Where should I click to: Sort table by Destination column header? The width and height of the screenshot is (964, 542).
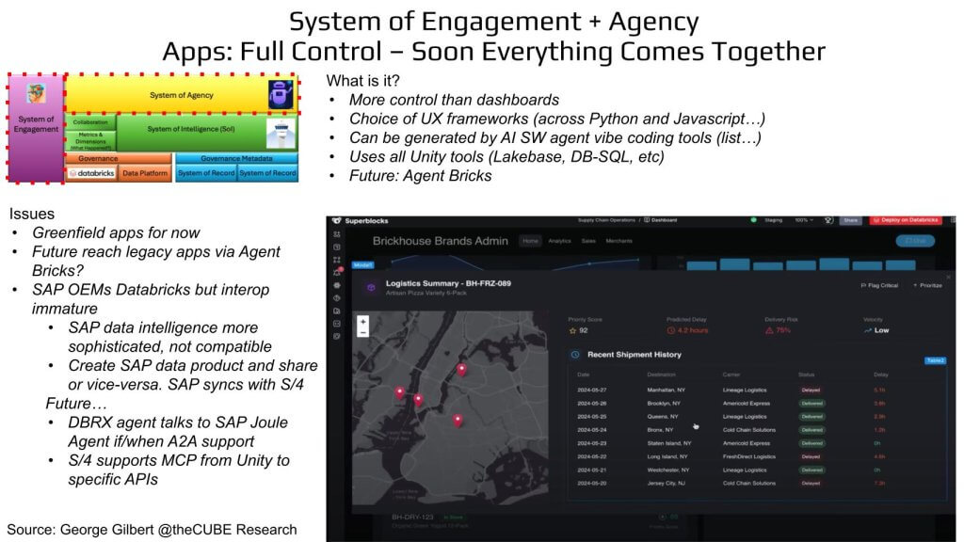pos(661,375)
